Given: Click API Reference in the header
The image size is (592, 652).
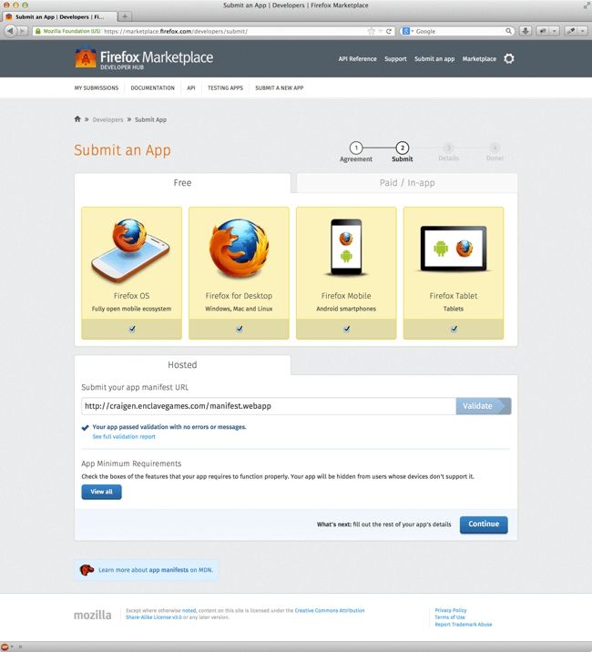Looking at the screenshot, I should click(x=357, y=58).
